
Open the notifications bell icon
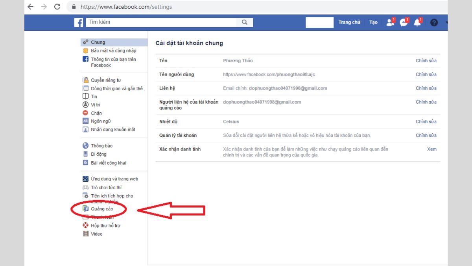[x=417, y=22]
